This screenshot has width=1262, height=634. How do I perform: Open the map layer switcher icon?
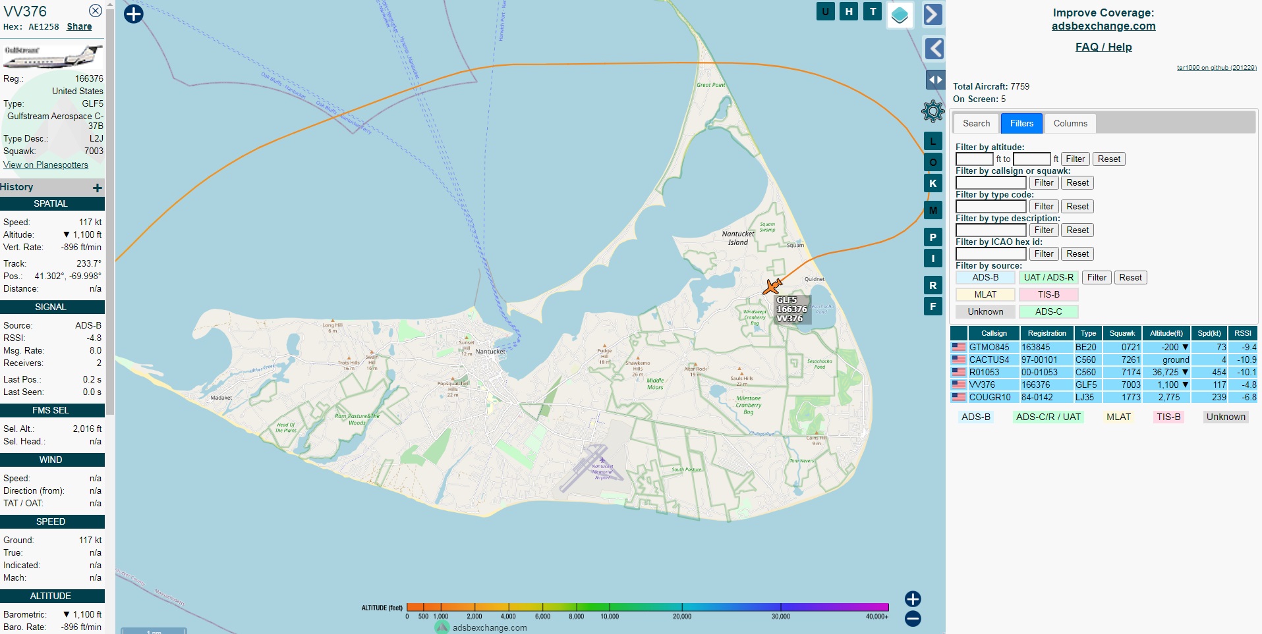tap(900, 14)
